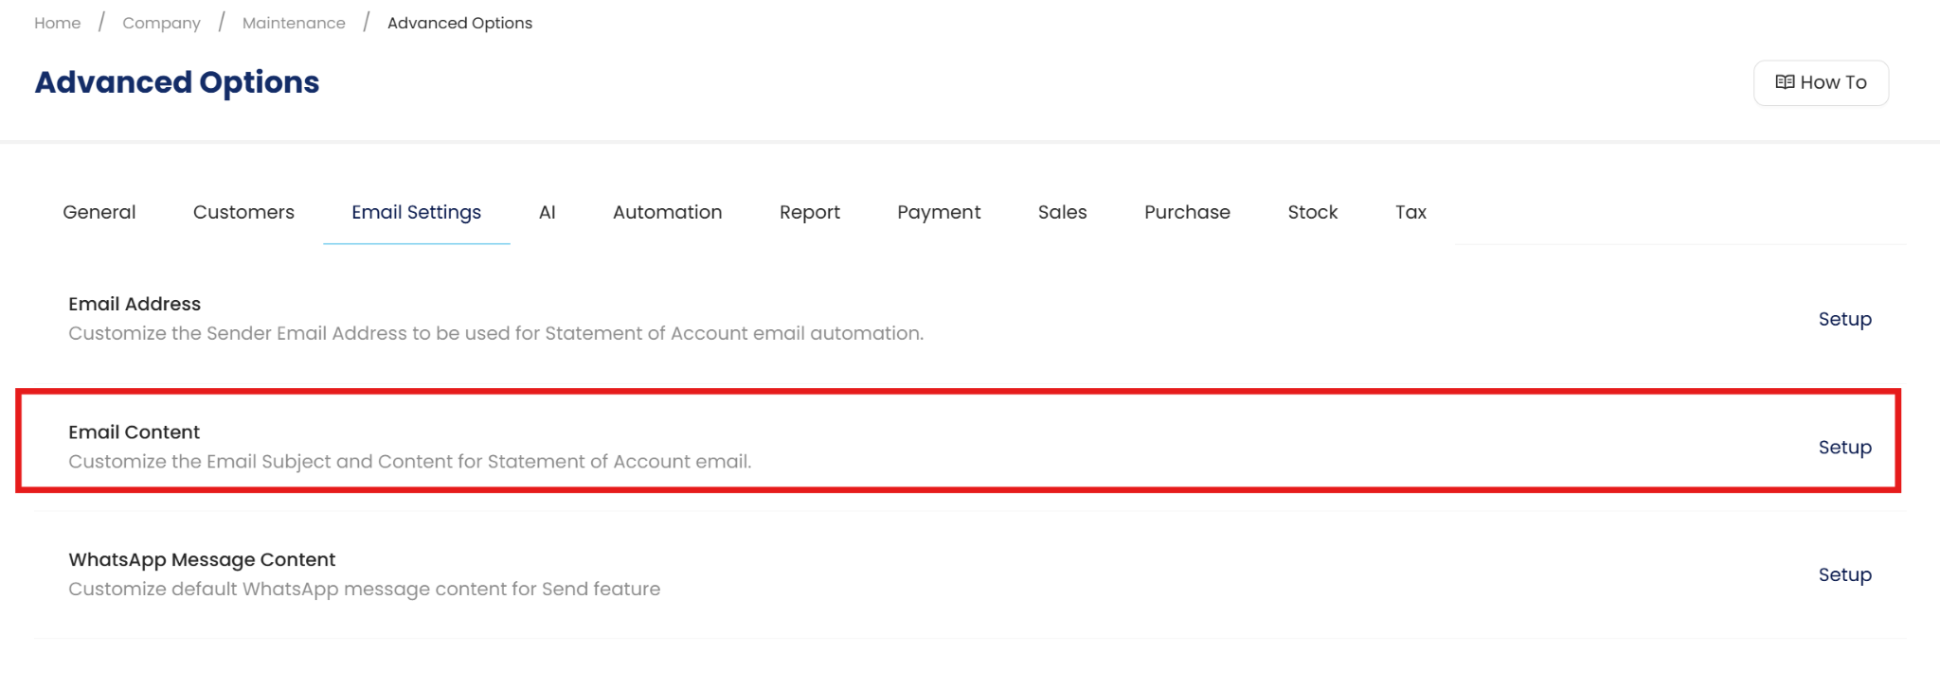
Task: Go to Home breadcrumb link
Action: 58,23
